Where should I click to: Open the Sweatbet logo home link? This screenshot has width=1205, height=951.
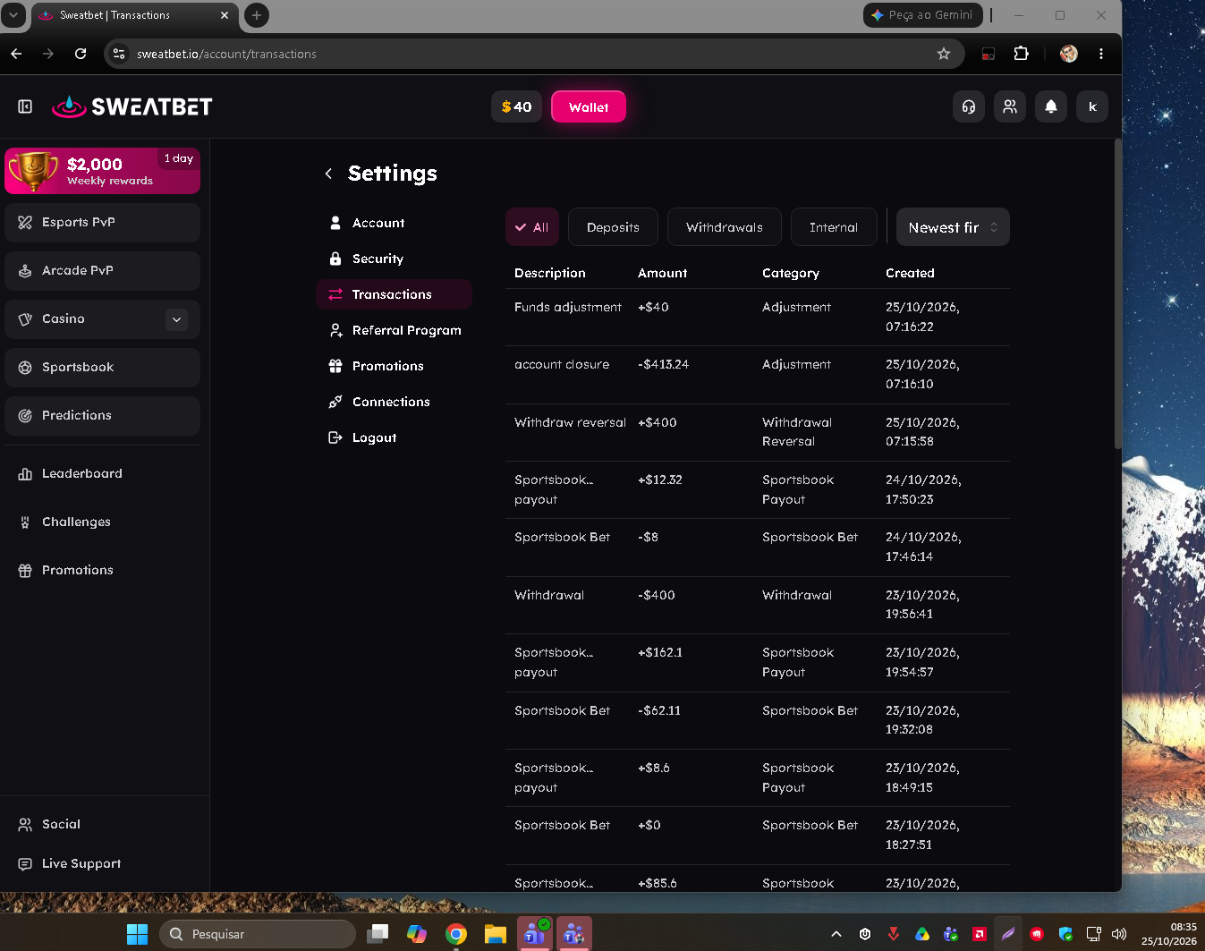click(132, 106)
